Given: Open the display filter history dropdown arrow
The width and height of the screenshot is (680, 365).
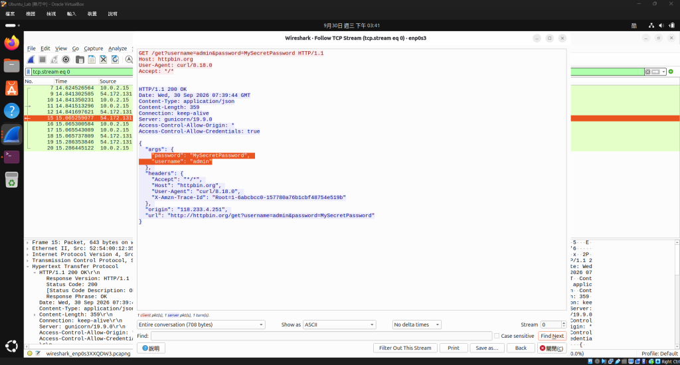Looking at the screenshot, I should [x=663, y=72].
